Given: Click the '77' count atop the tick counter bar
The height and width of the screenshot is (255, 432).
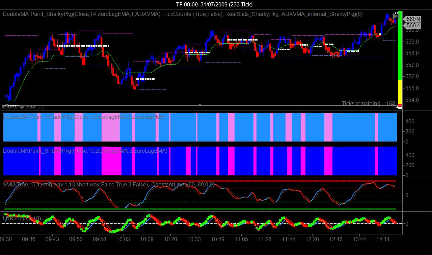Looking at the screenshot, I should click(x=396, y=13).
